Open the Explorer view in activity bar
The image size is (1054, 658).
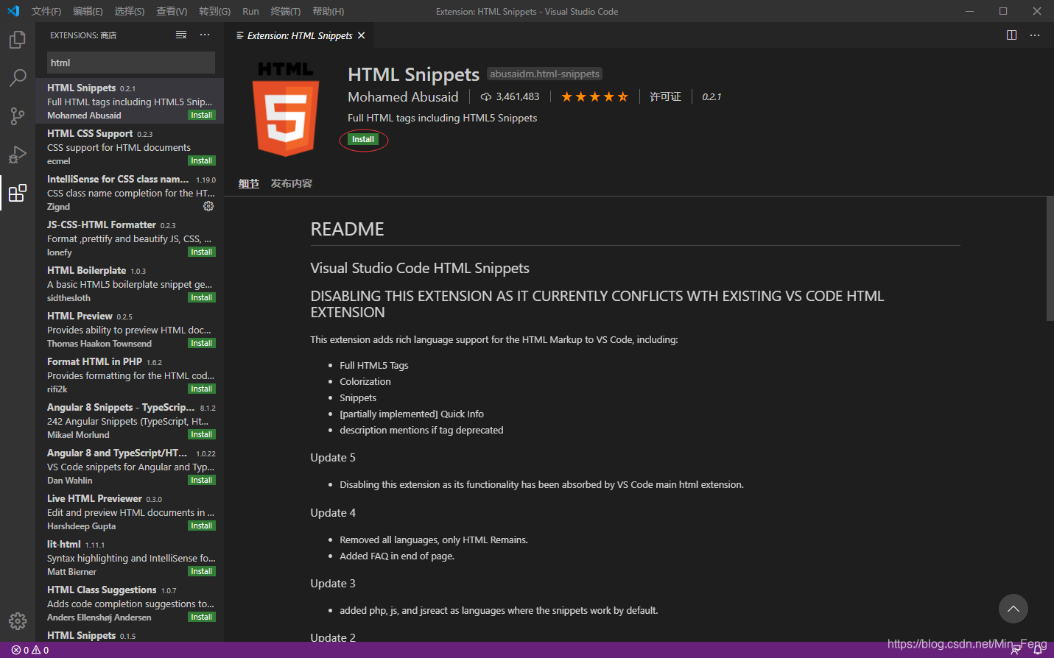click(x=18, y=40)
